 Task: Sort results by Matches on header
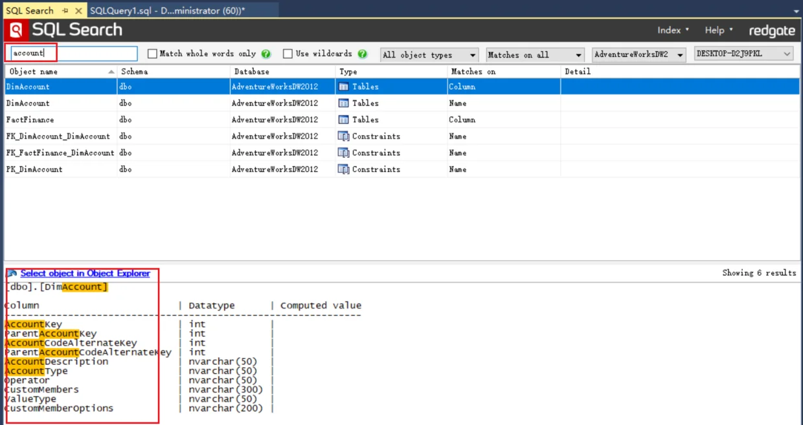point(504,72)
